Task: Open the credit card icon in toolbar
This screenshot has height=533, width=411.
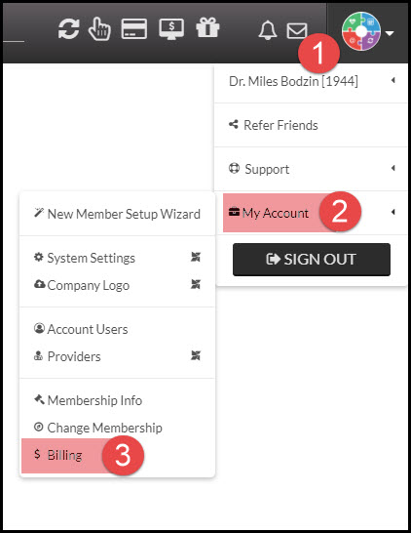Action: pos(134,29)
